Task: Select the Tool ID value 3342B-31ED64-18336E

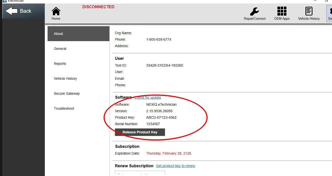Action: click(x=165, y=65)
